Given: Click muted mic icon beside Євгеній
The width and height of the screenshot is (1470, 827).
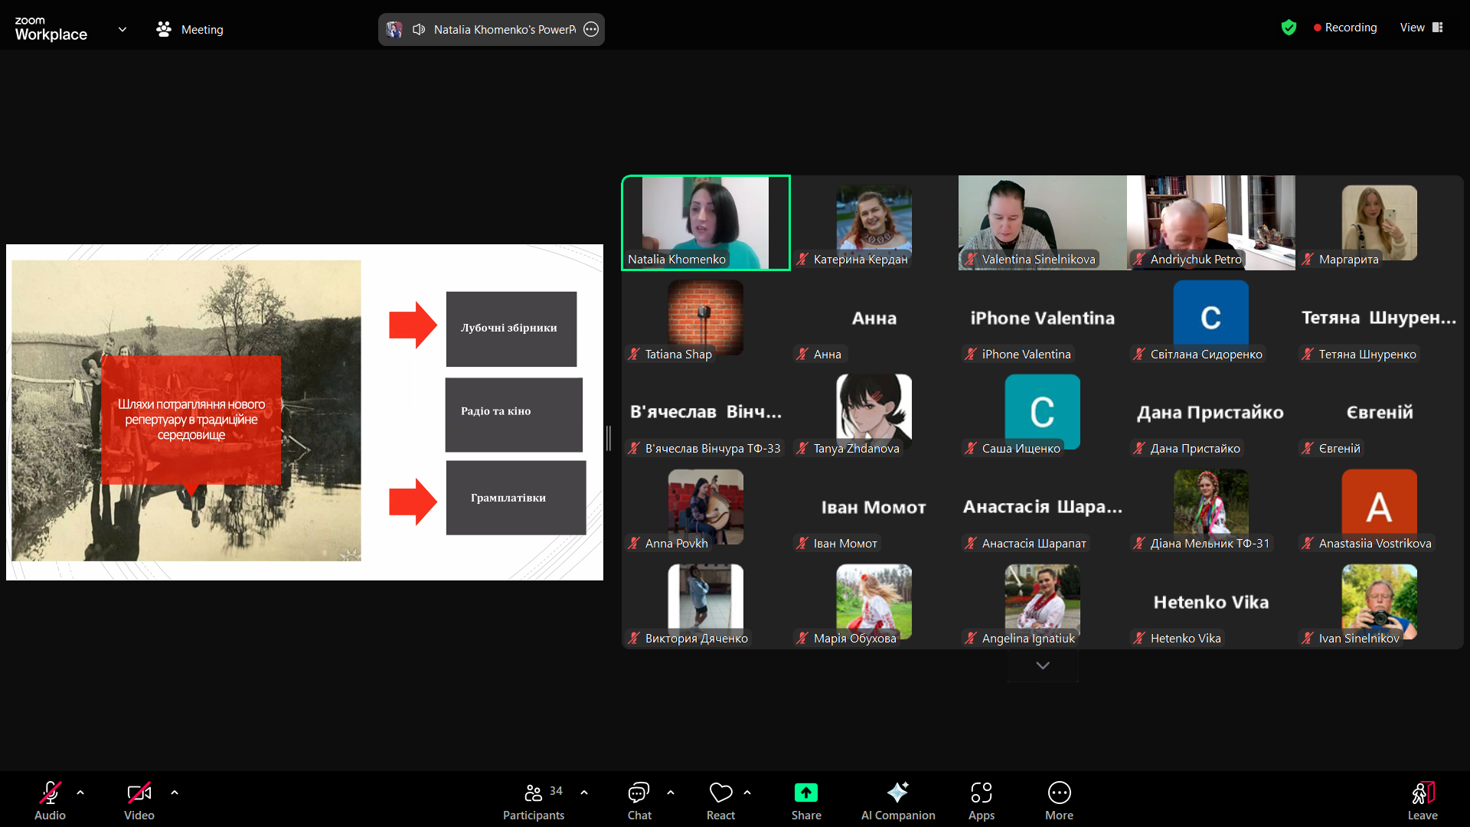Looking at the screenshot, I should coord(1308,448).
